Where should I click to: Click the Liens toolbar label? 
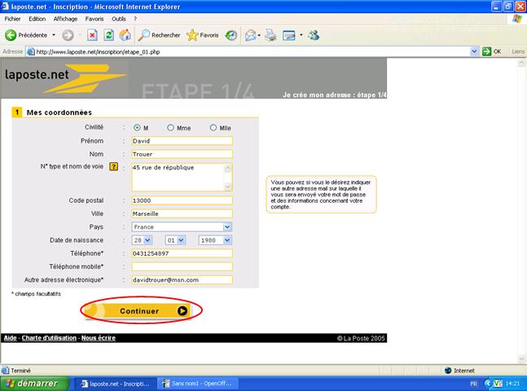point(518,51)
